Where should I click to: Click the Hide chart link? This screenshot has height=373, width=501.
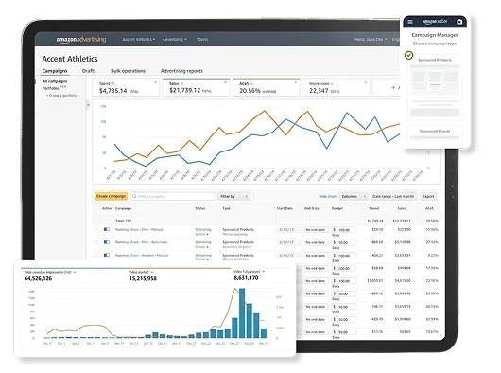tap(327, 196)
